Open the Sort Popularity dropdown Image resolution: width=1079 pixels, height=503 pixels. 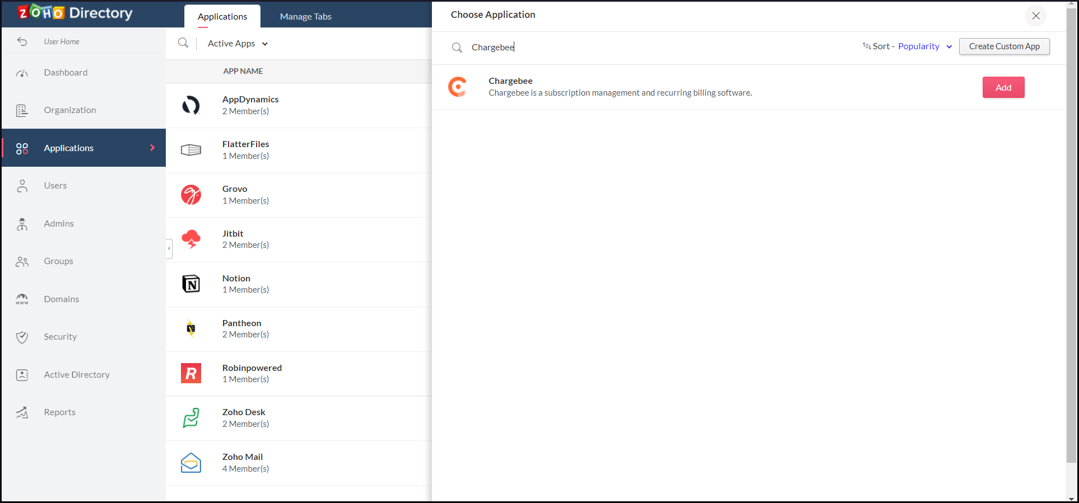pos(925,46)
